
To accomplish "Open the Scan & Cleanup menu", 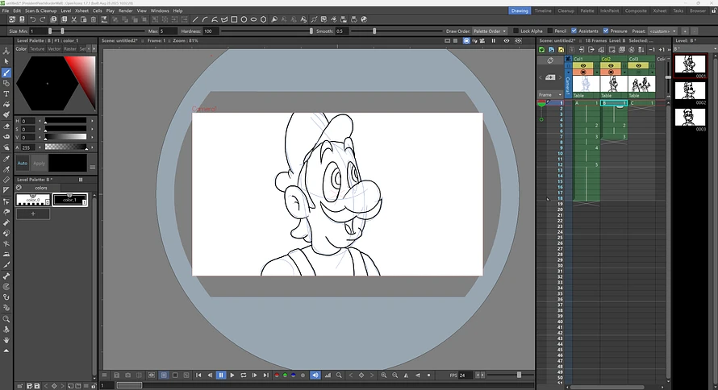I will tap(41, 10).
